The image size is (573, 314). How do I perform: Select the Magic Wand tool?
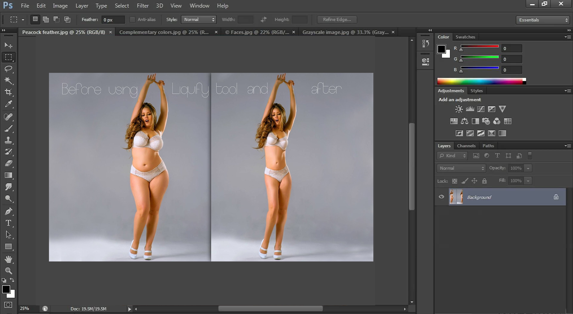(x=8, y=81)
